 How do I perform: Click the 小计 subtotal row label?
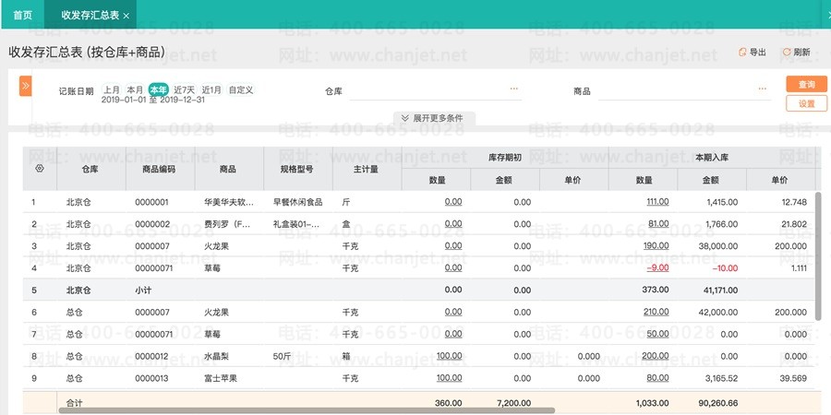click(144, 290)
